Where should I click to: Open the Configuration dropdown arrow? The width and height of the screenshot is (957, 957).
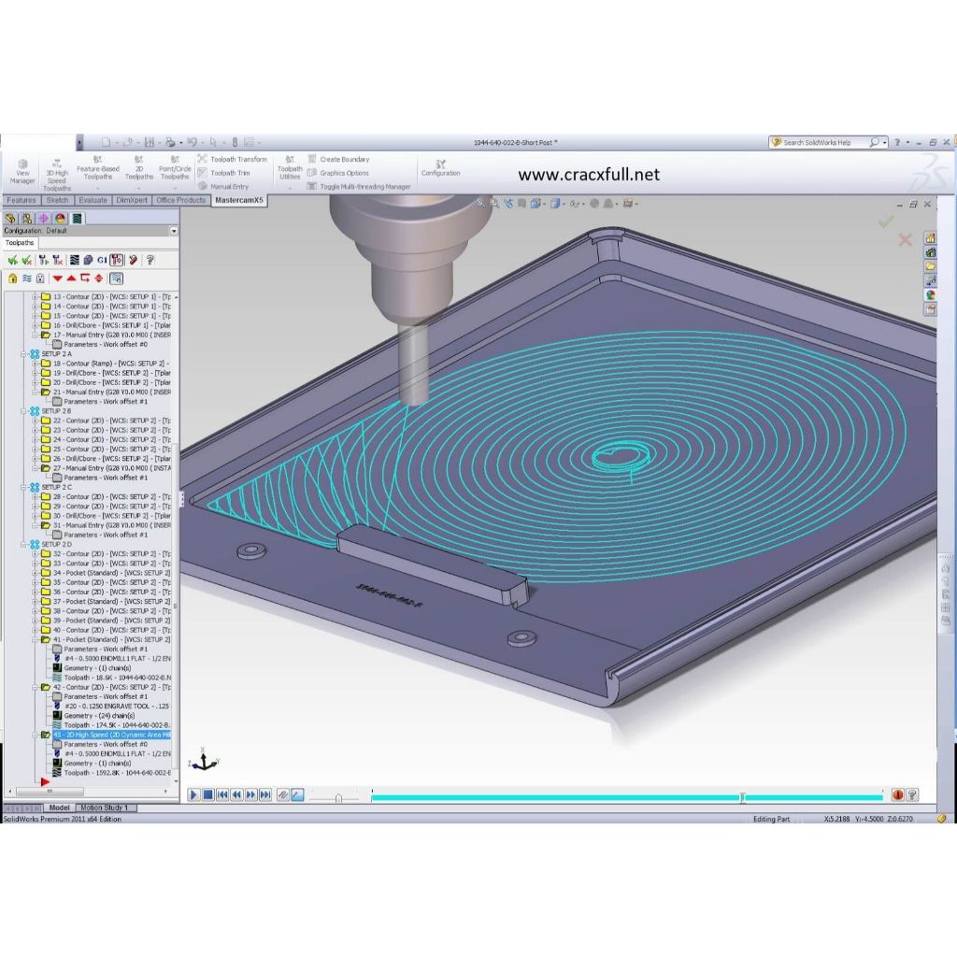173,231
